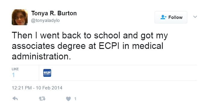Image resolution: width=209 pixels, height=111 pixels.
Task: Open the Tonya R. Burton name link
Action: 54,13
